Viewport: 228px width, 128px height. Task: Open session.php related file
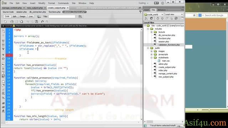21,12
